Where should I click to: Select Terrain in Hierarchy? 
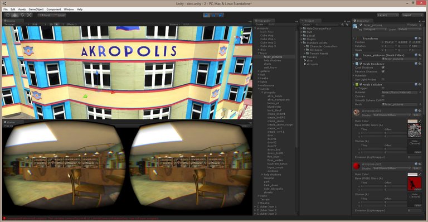265,199
